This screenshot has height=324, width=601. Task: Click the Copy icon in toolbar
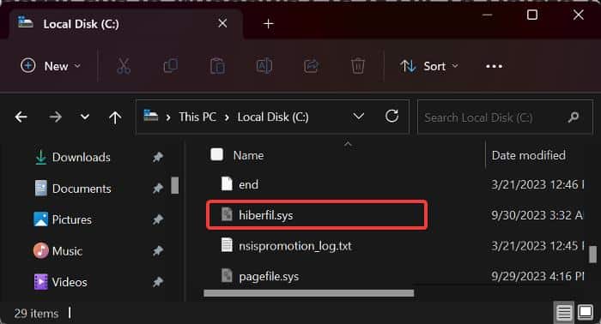pos(171,66)
